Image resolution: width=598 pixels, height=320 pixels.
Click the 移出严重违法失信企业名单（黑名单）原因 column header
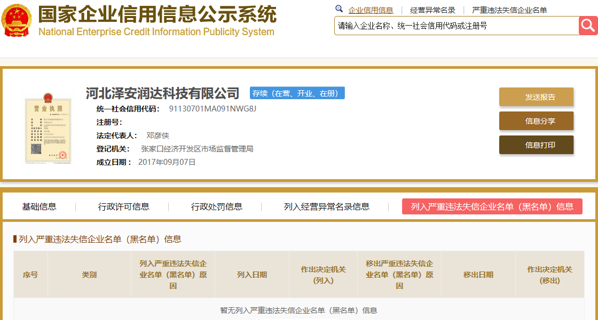coord(399,275)
